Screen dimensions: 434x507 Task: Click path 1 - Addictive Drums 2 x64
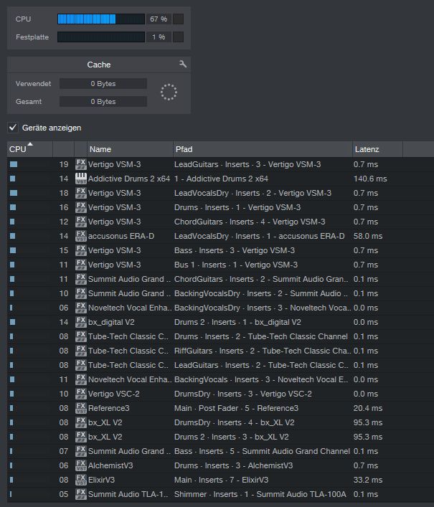click(x=221, y=179)
